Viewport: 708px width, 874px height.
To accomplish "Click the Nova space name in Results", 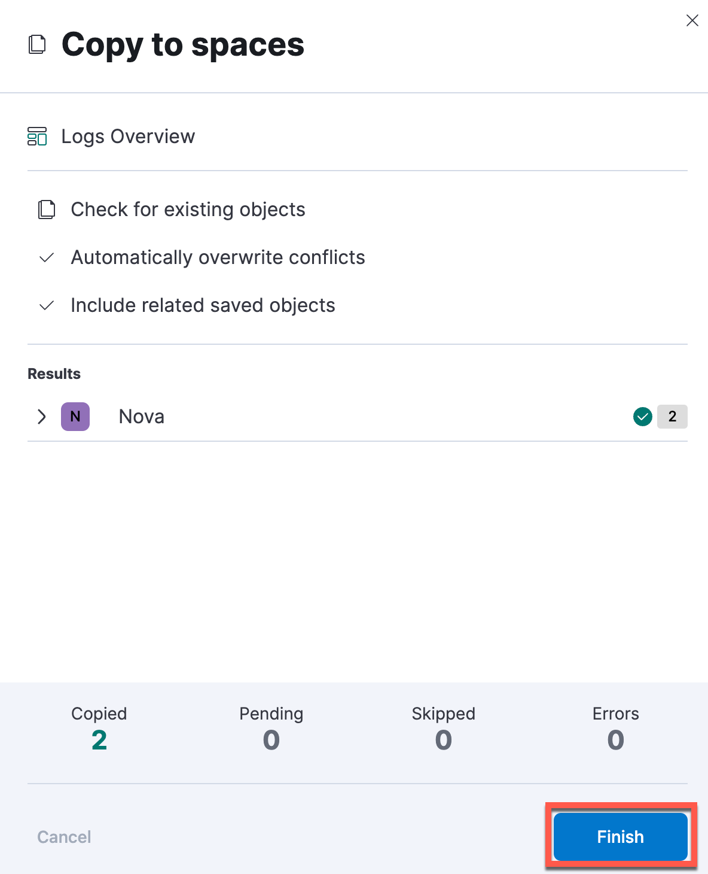I will click(142, 417).
